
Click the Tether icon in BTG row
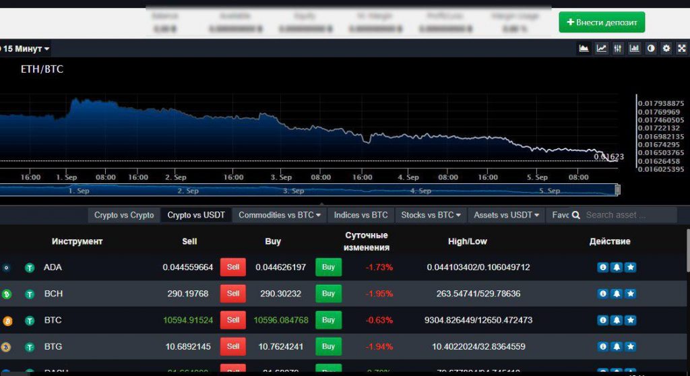point(30,348)
